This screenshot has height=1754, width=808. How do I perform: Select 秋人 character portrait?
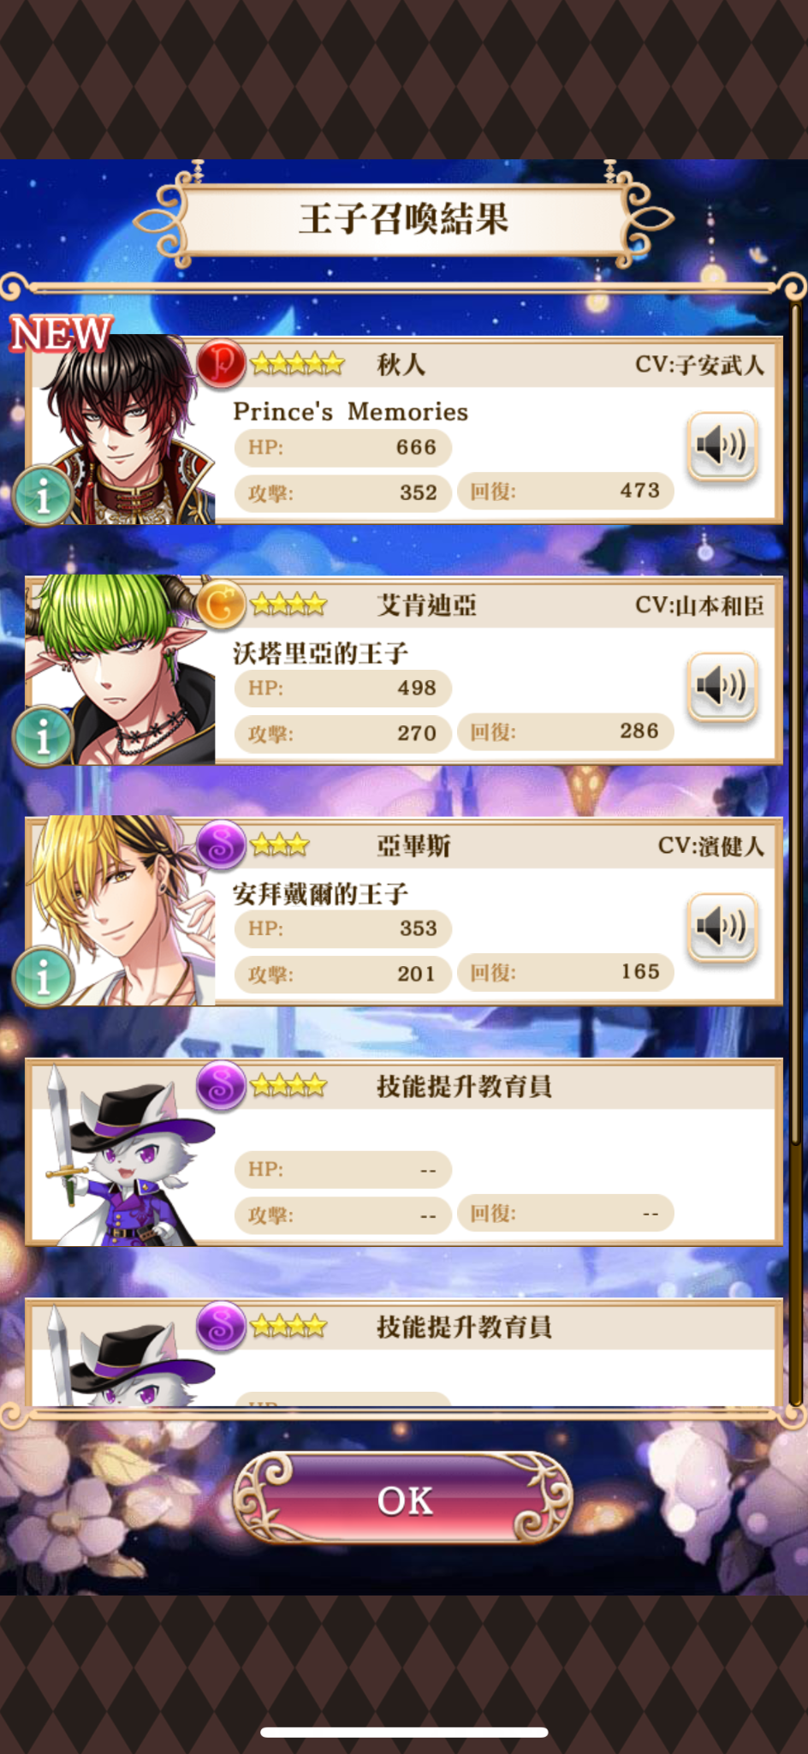(120, 430)
